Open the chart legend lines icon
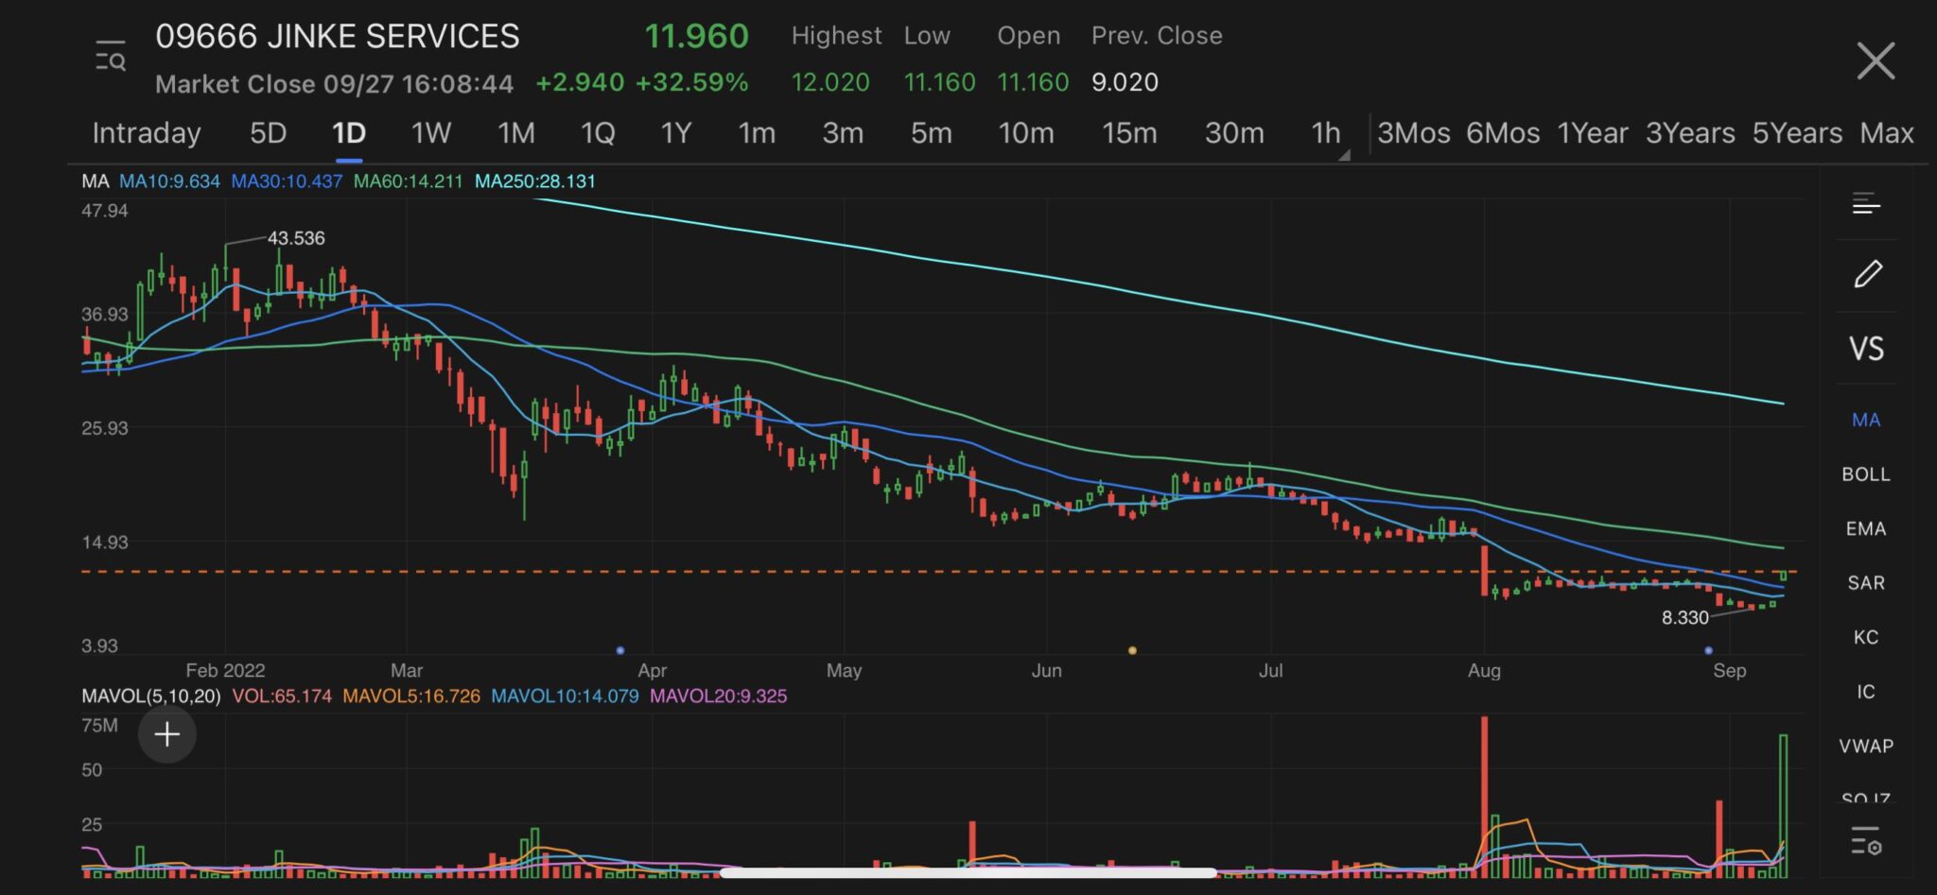 click(x=1865, y=203)
